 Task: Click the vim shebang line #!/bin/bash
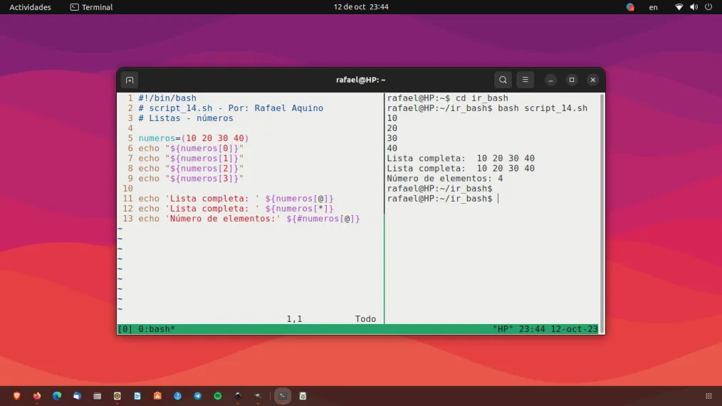pyautogui.click(x=167, y=98)
